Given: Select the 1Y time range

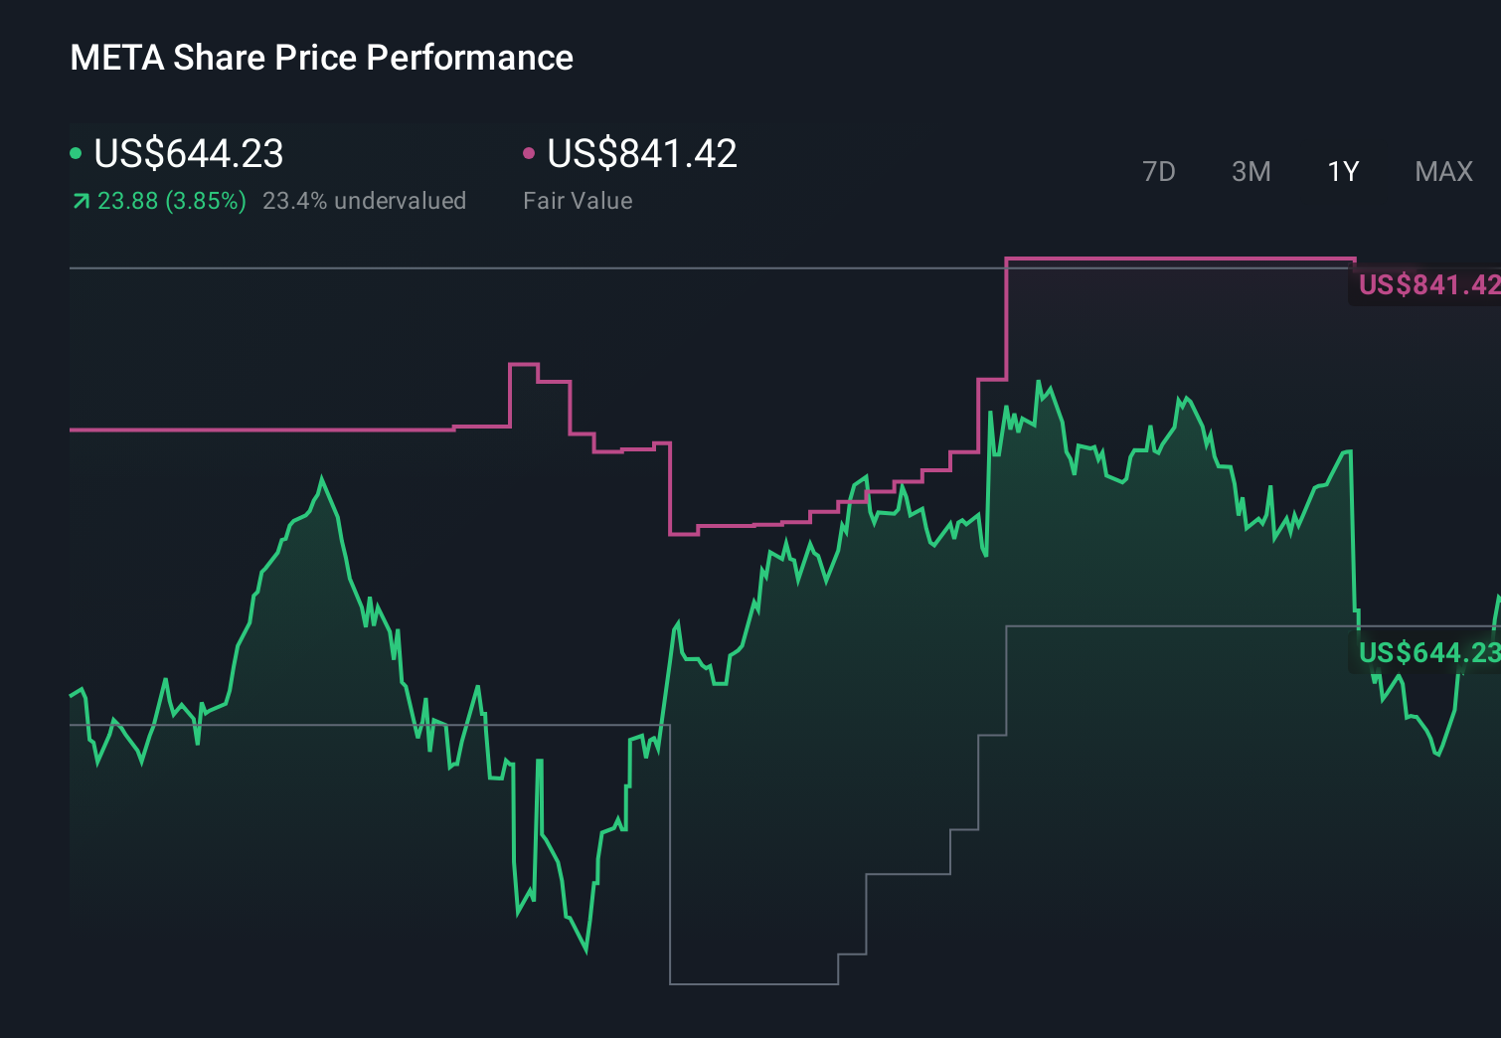Looking at the screenshot, I should pos(1342,171).
